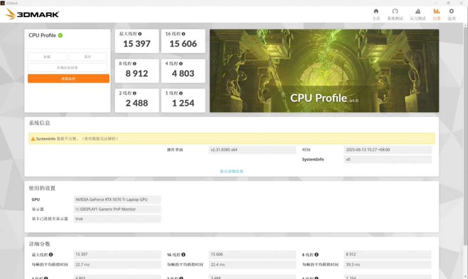Click the 在线比较结果 compare online button
Viewport: 468px width, 279px height.
[68, 68]
